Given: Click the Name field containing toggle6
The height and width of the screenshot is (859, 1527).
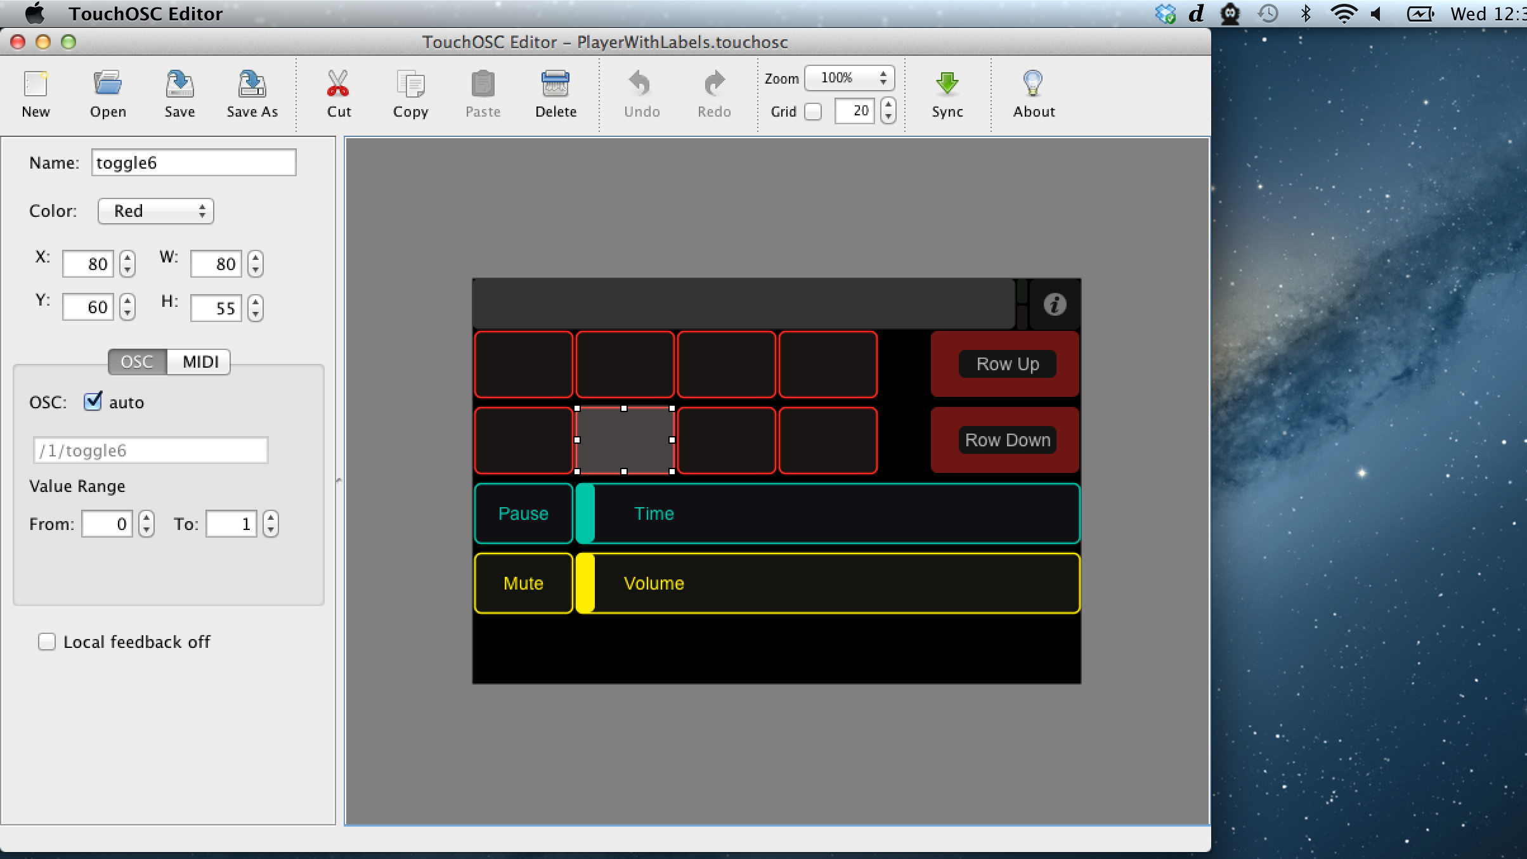Looking at the screenshot, I should 193,162.
